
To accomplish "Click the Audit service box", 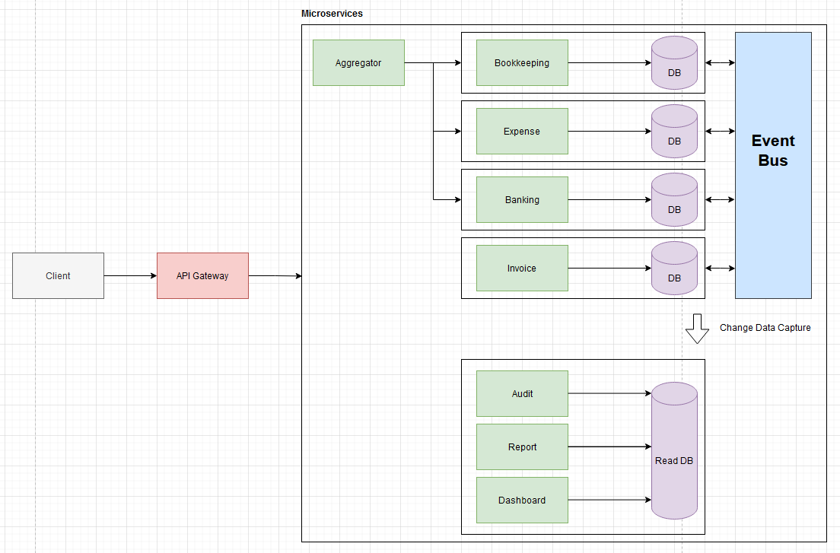I will point(522,393).
